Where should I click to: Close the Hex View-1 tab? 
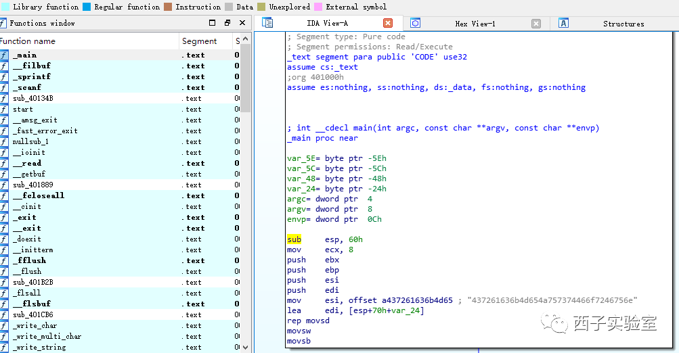pyautogui.click(x=536, y=24)
